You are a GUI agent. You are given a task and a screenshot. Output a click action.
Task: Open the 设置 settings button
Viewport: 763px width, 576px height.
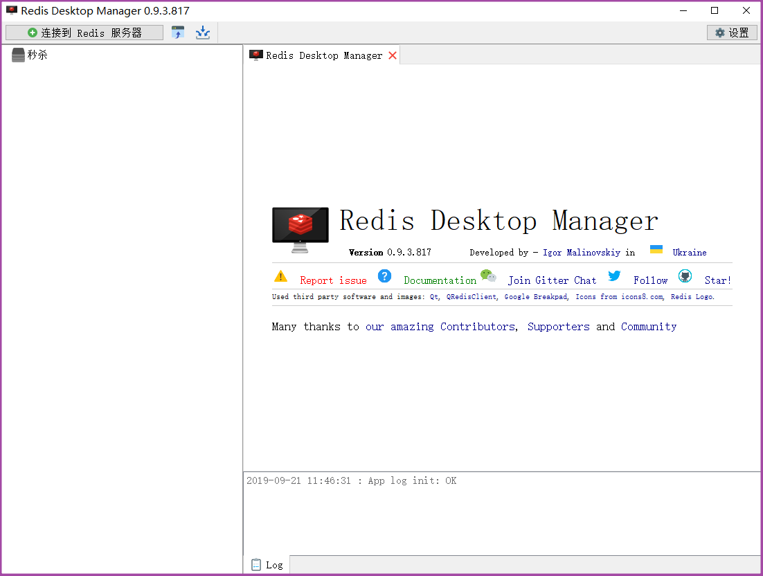pos(732,33)
